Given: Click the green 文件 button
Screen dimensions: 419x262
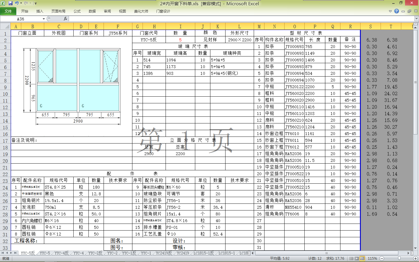Looking at the screenshot, I should tap(8, 11).
